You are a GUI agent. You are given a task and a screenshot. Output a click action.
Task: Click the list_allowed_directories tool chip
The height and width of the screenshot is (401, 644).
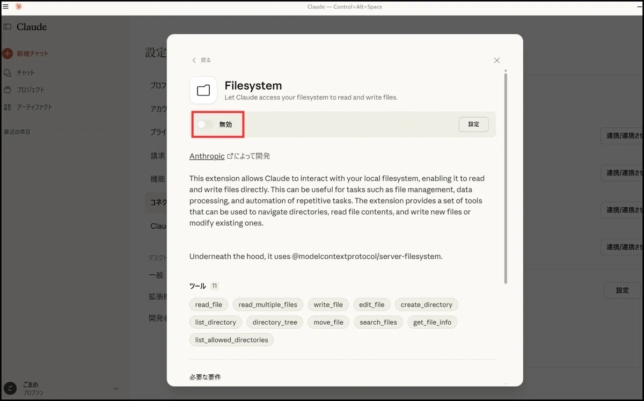pos(232,340)
